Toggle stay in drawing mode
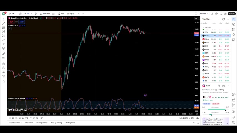Image resolution: width=237 pixels, height=133 pixels. (4, 68)
